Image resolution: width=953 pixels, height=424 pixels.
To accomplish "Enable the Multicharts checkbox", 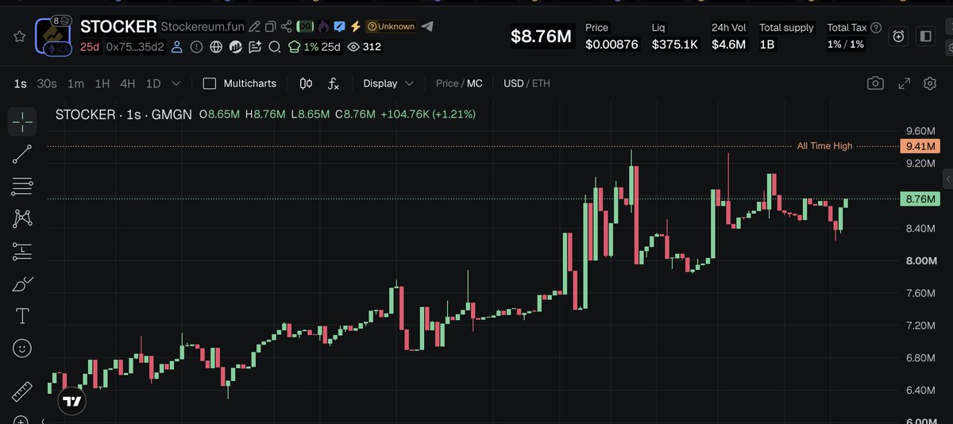I will coord(210,83).
